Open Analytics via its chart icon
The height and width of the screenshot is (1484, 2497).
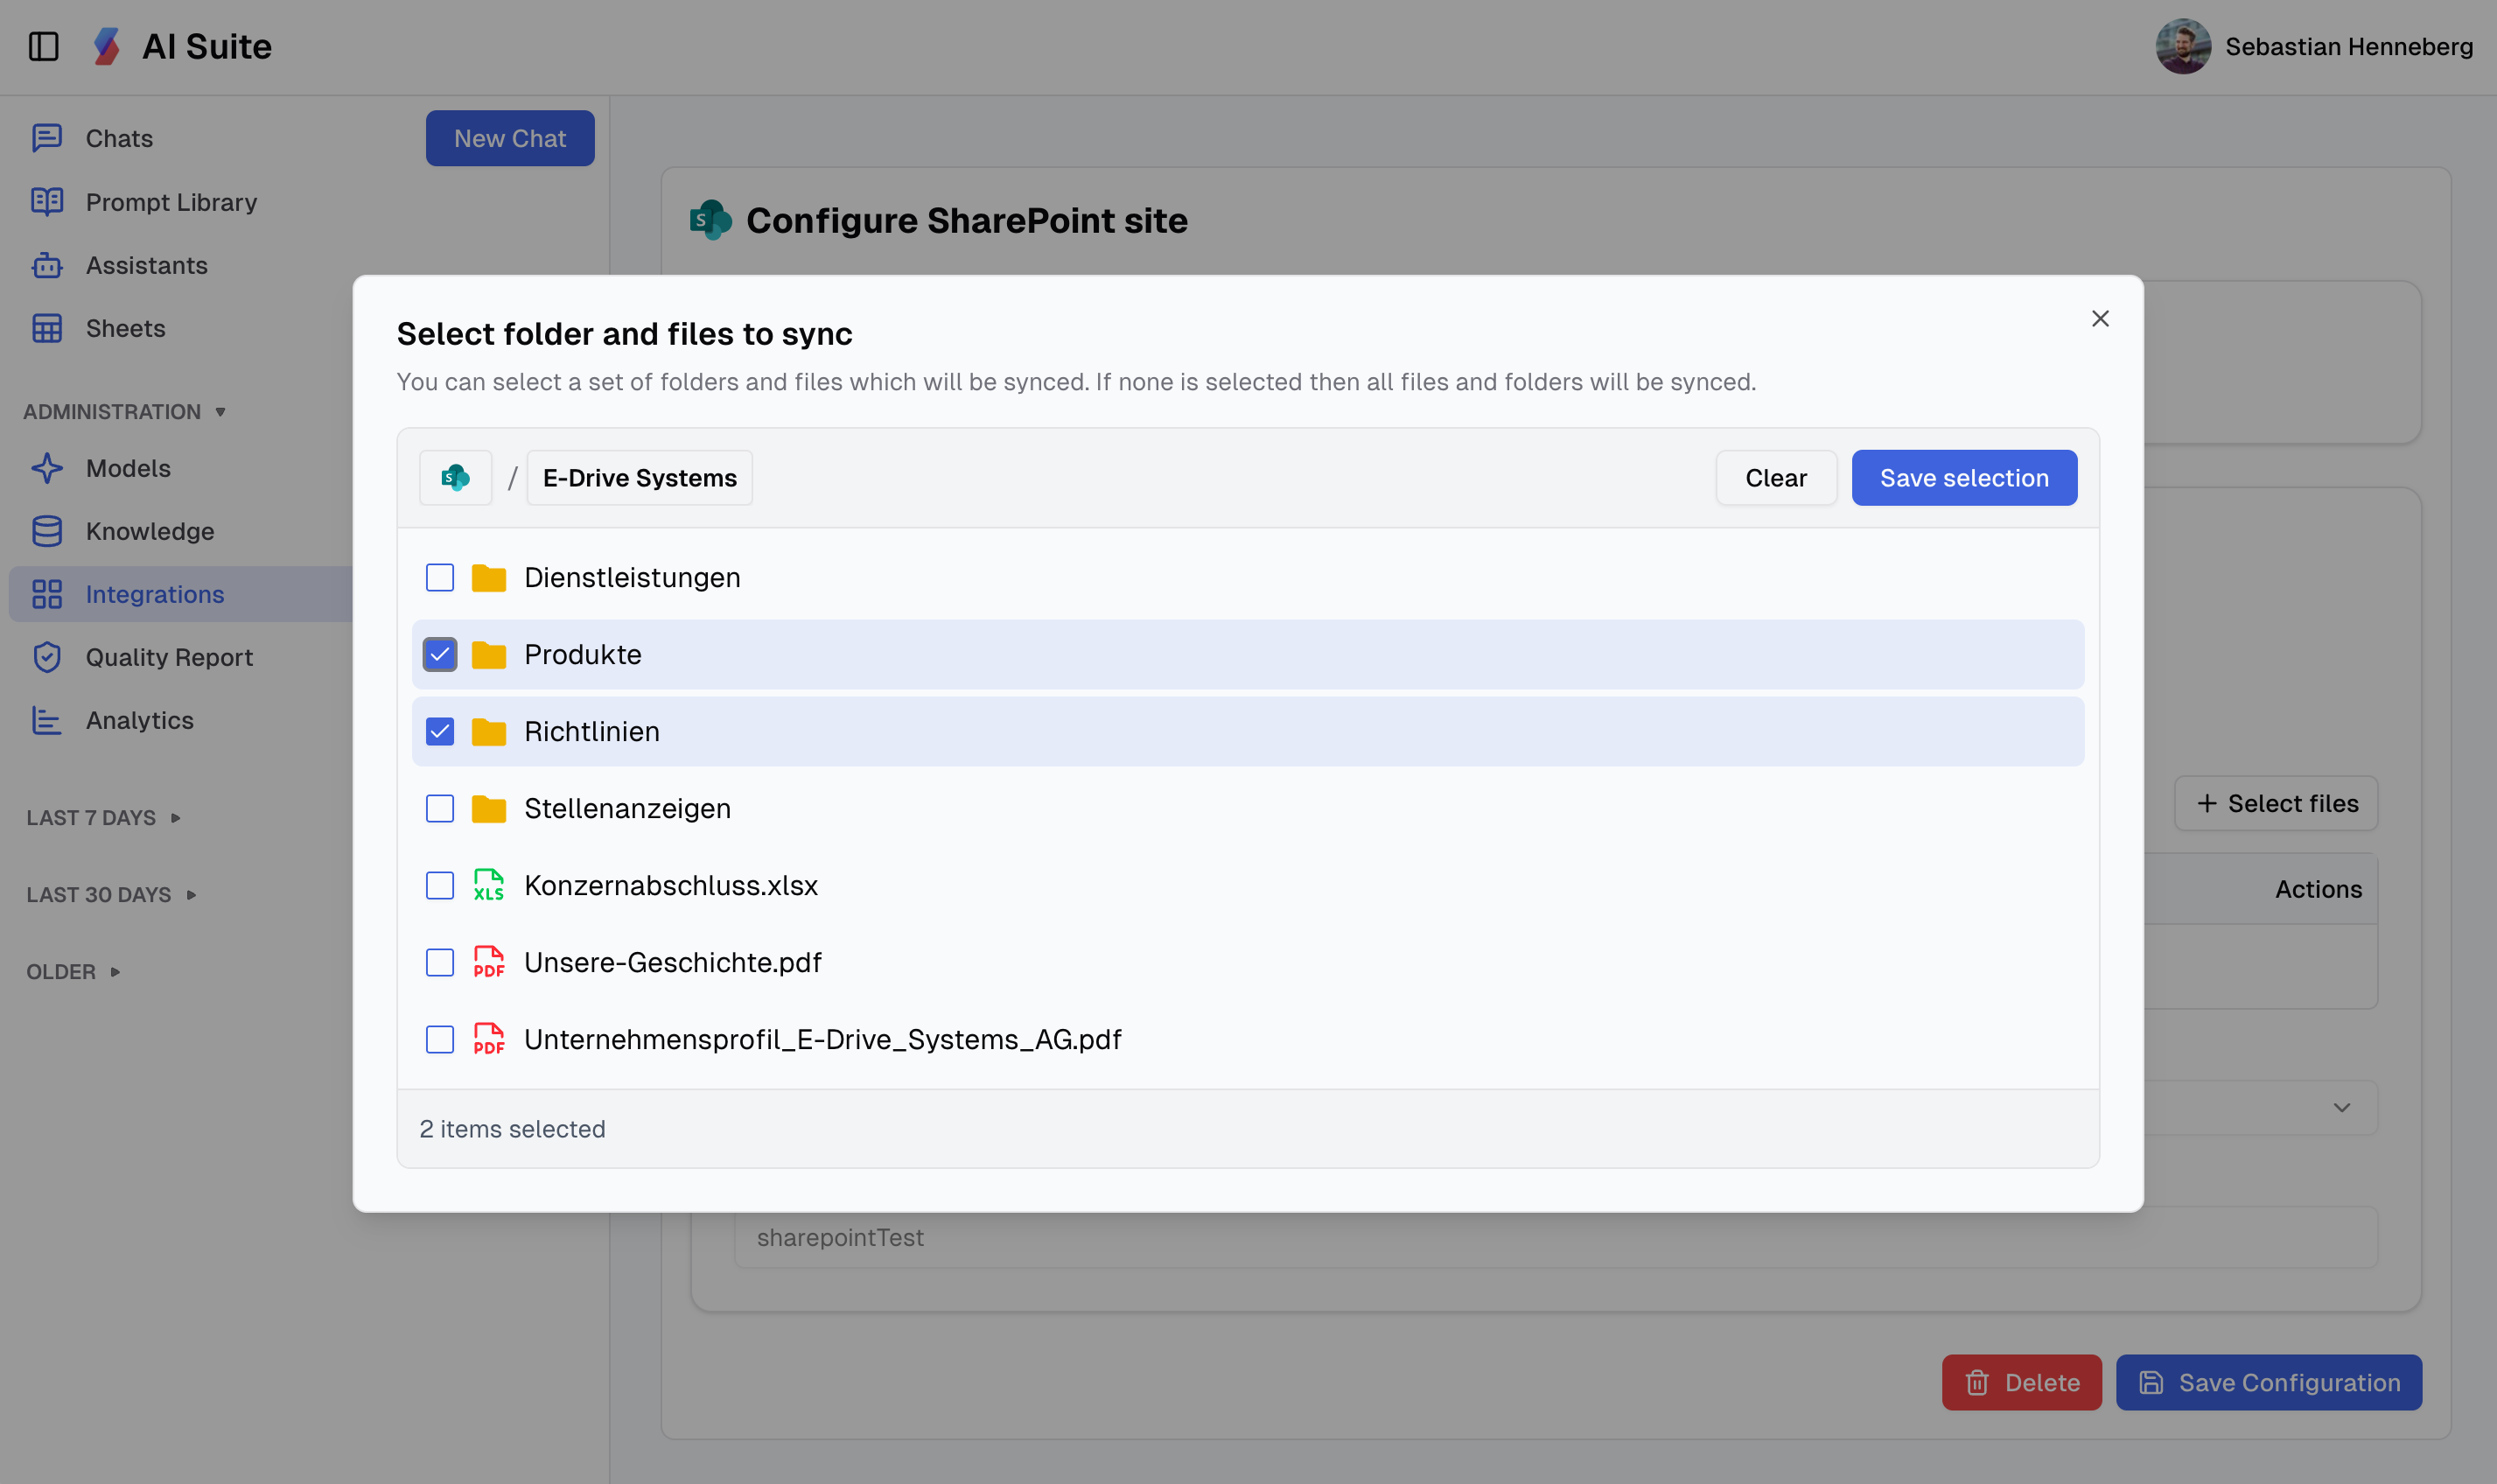[x=47, y=720]
